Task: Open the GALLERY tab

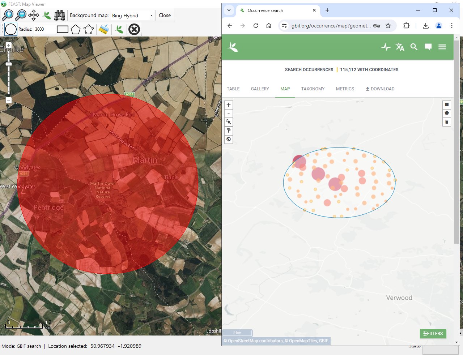Action: click(x=260, y=89)
